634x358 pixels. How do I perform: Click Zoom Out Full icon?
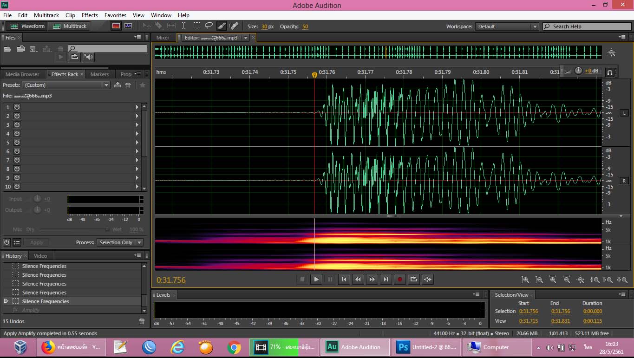pyautogui.click(x=581, y=280)
